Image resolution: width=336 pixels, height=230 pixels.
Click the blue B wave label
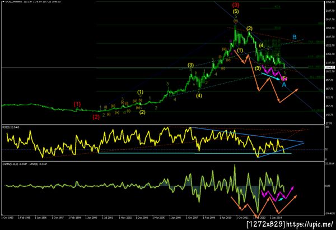[295, 37]
